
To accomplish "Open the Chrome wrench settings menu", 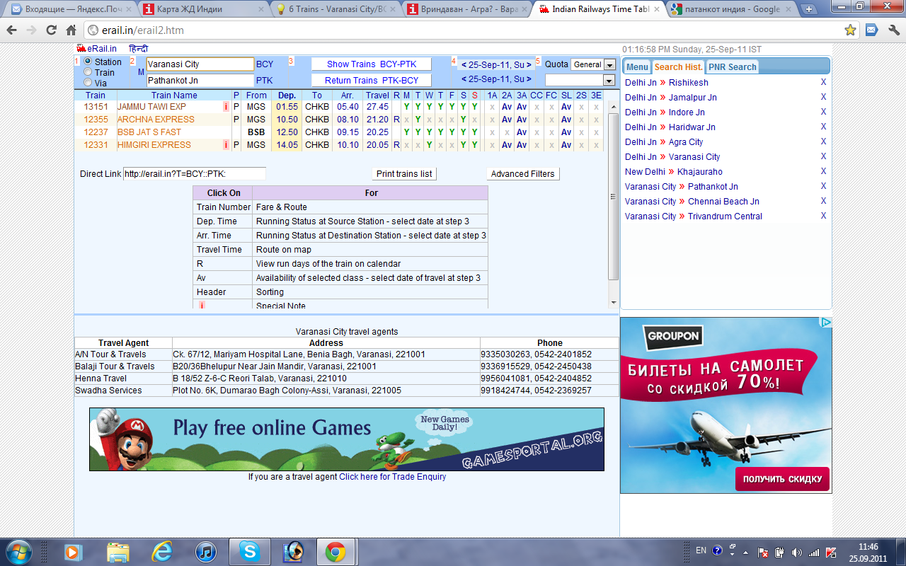I will [893, 30].
